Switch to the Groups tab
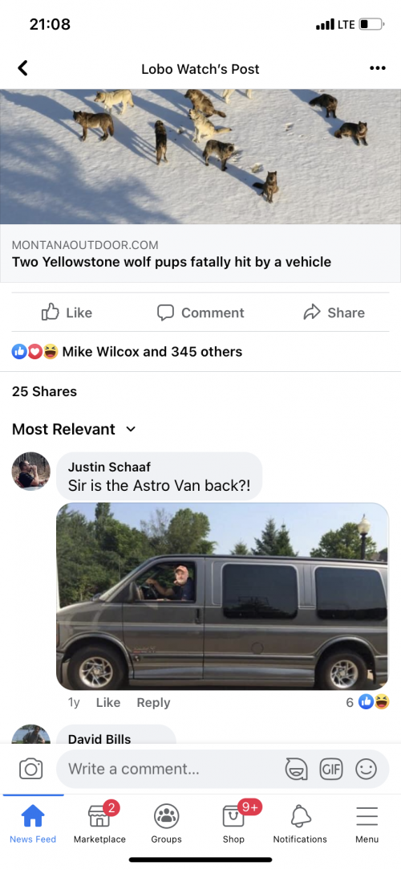 pyautogui.click(x=166, y=823)
